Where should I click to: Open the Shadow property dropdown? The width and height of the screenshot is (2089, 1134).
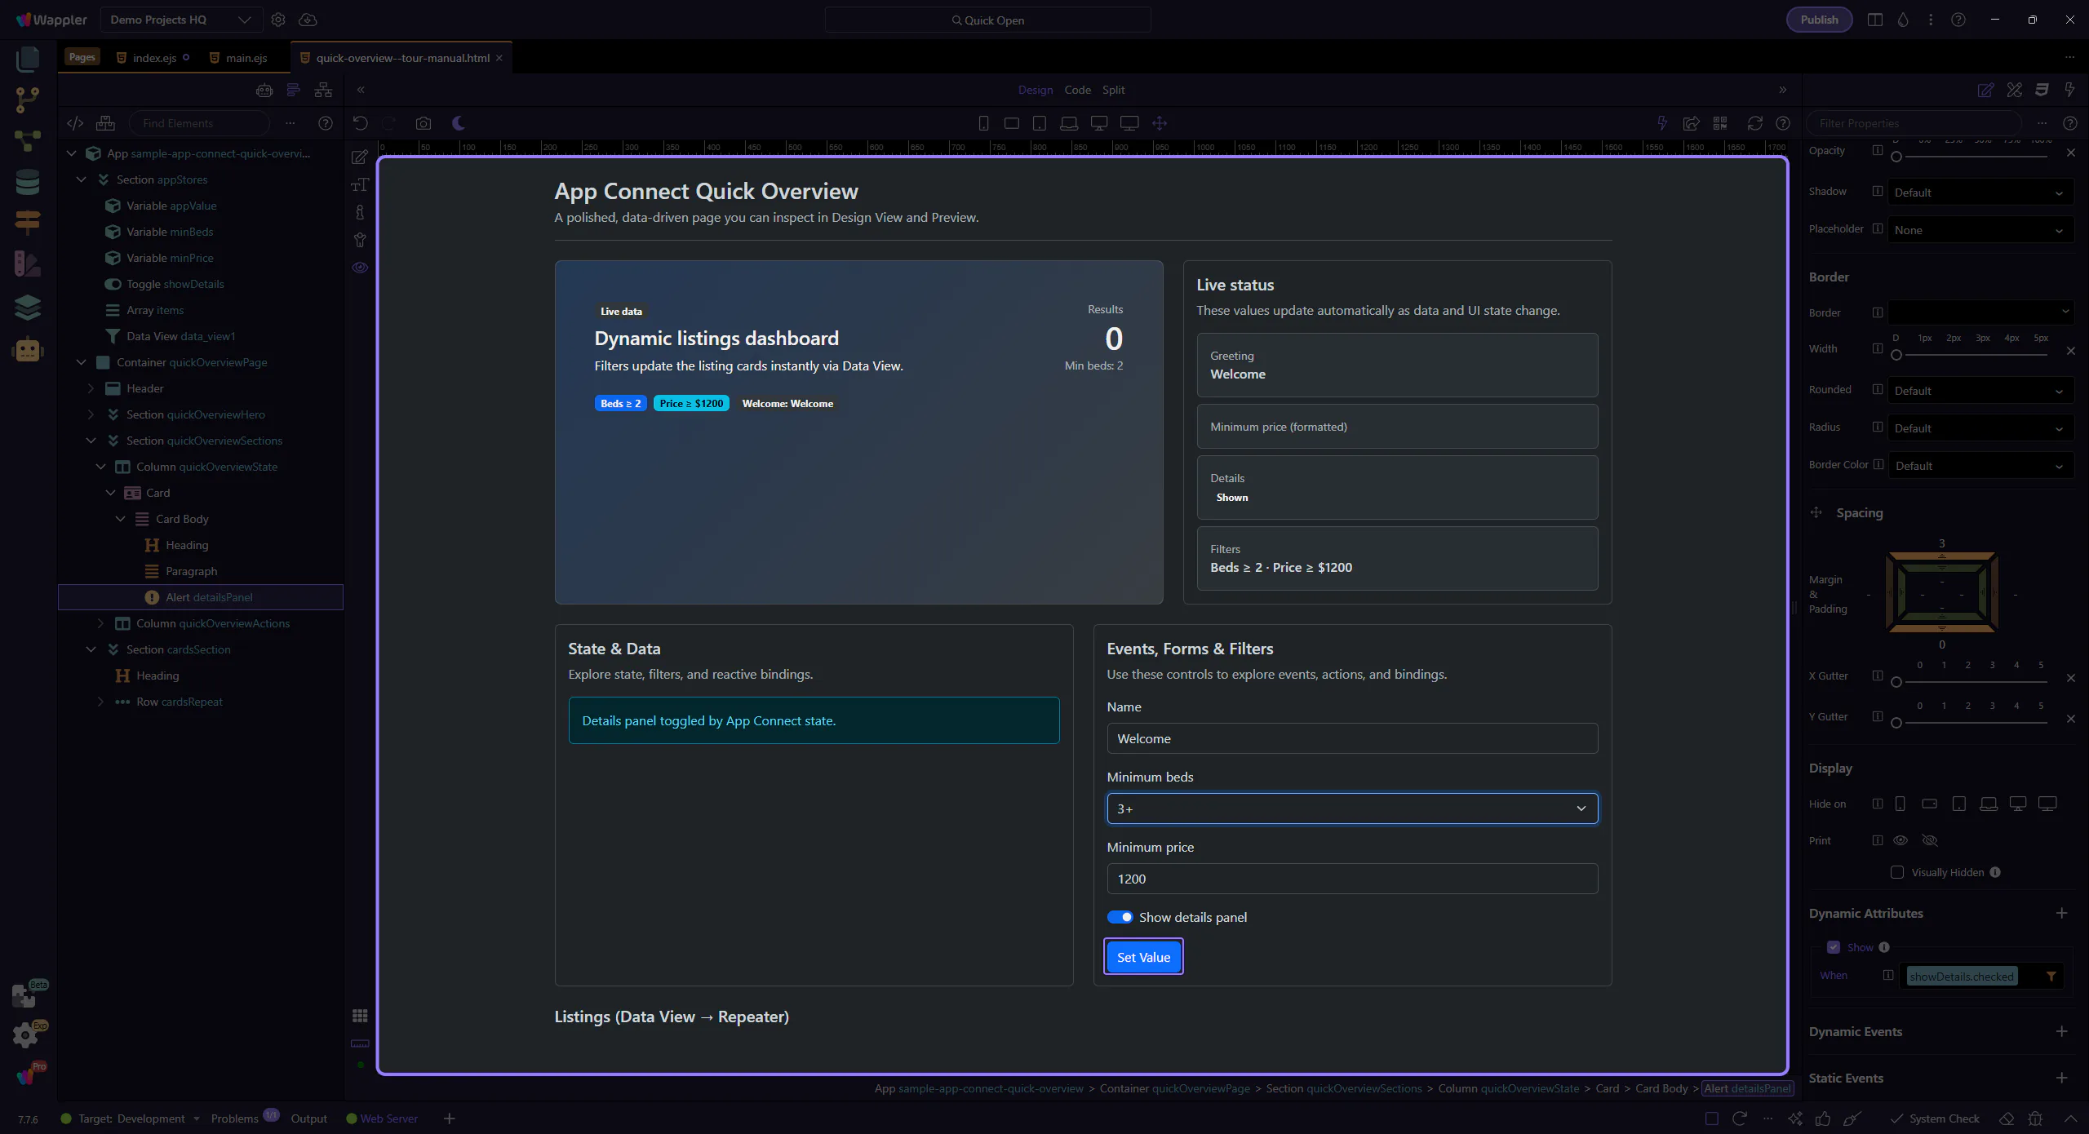(x=1980, y=193)
